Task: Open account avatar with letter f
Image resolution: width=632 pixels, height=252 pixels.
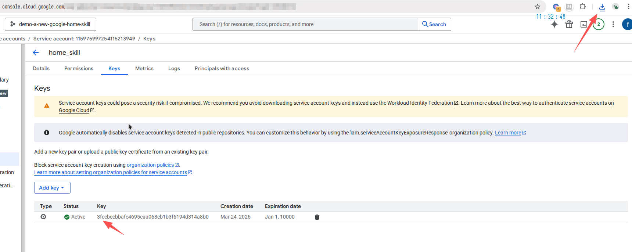Action: coord(627,24)
